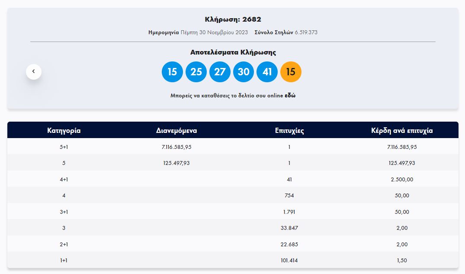Click the blue ball numbered 27
The width and height of the screenshot is (465, 274).
coord(220,72)
